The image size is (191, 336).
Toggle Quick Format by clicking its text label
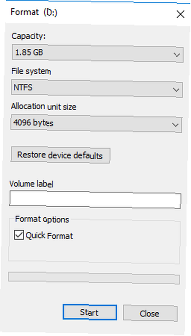[x=49, y=236]
